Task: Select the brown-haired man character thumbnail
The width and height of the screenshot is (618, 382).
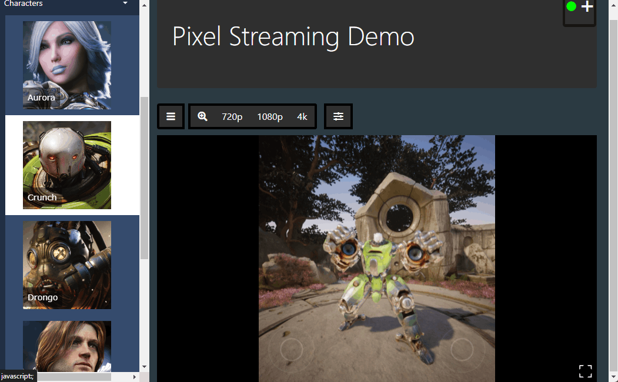Action: pos(67,347)
